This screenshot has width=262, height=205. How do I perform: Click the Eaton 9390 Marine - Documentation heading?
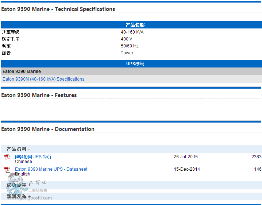[x=48, y=129]
